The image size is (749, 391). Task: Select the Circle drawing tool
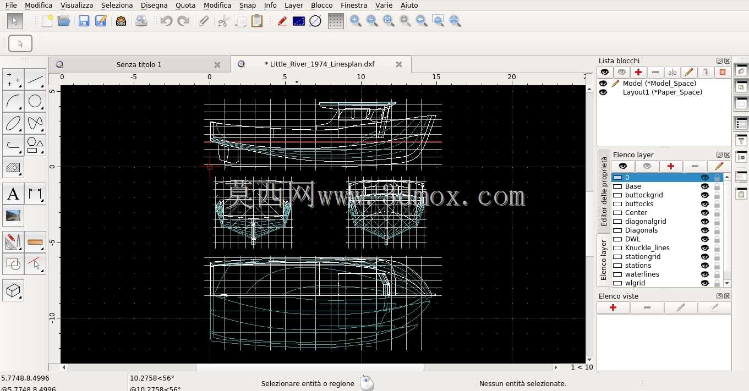(35, 101)
